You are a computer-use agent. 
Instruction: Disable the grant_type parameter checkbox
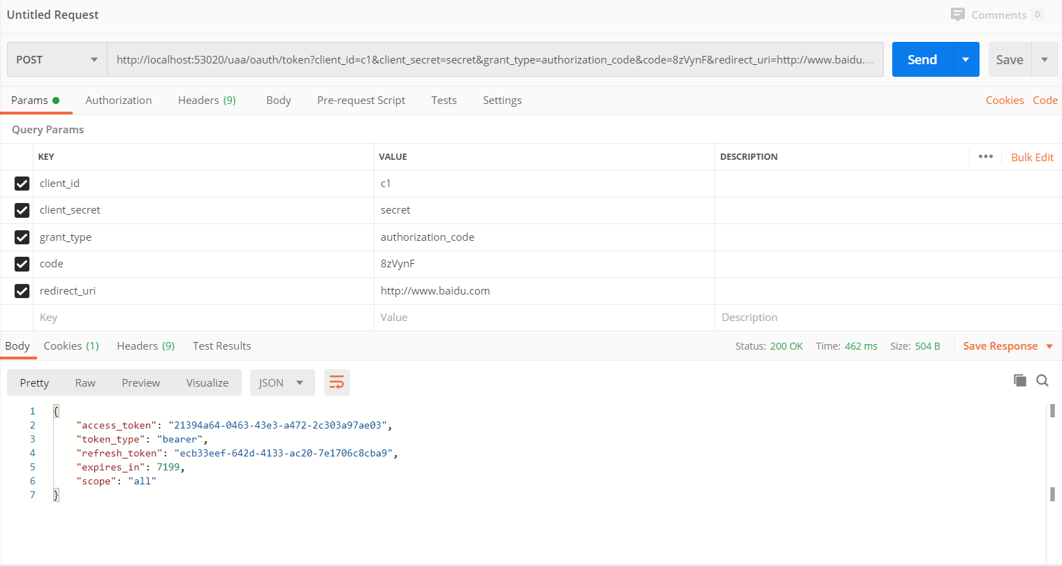(x=22, y=237)
